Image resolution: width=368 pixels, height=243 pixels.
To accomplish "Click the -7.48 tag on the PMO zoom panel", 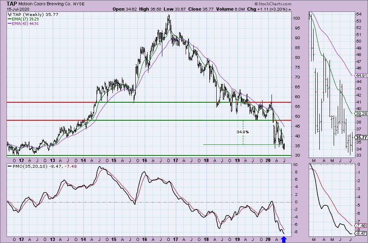I will (361, 226).
